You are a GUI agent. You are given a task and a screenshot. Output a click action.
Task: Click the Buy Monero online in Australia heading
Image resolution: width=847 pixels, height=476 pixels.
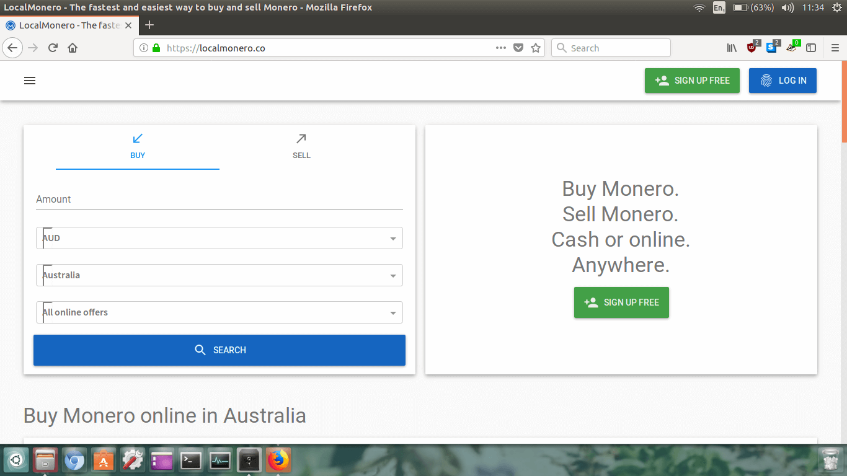tap(164, 415)
